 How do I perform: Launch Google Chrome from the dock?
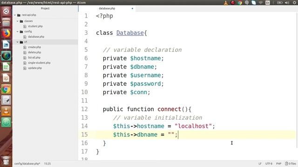pyautogui.click(x=6, y=89)
